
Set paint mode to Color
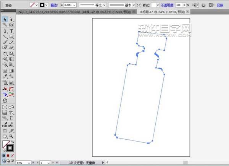[4, 156]
